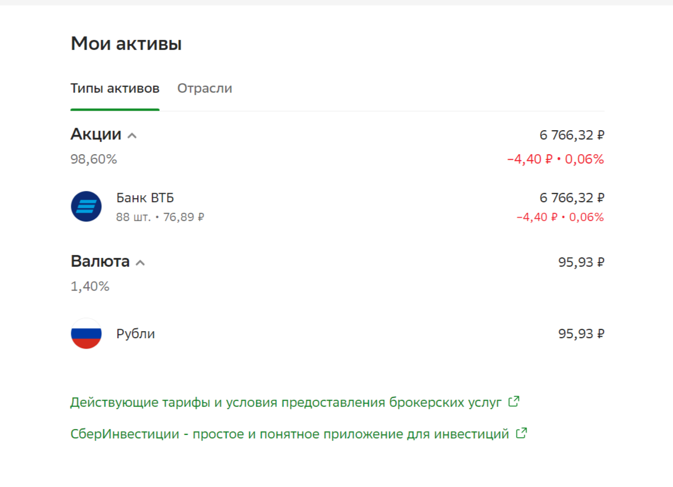Click the external link icon beside СберИнвестиции
Image resolution: width=673 pixels, height=487 pixels.
[x=521, y=434]
